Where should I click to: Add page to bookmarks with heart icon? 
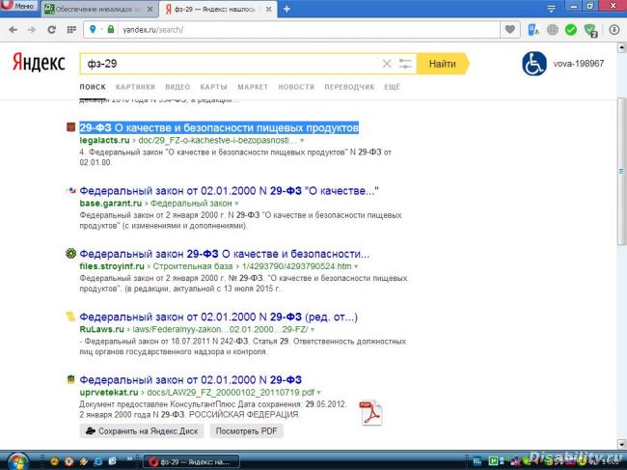510,30
